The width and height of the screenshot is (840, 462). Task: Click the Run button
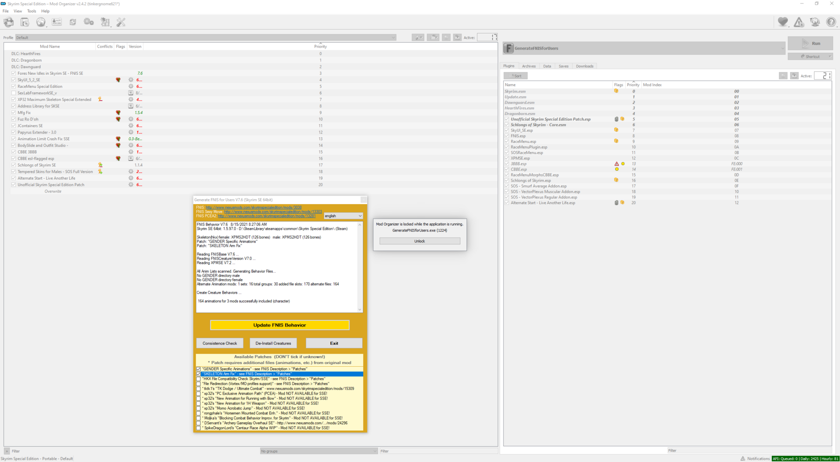[x=810, y=43]
